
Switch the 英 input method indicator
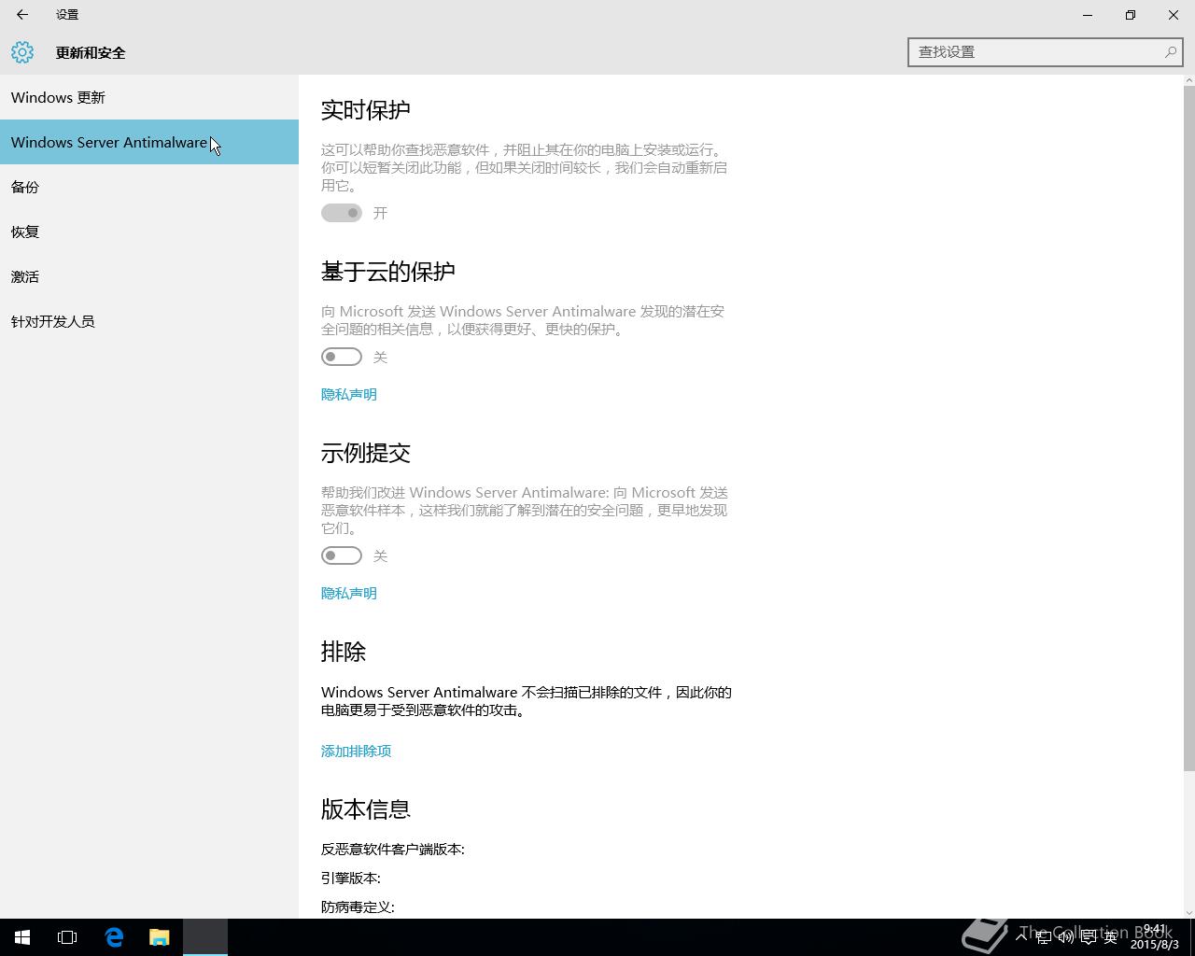tap(1111, 937)
